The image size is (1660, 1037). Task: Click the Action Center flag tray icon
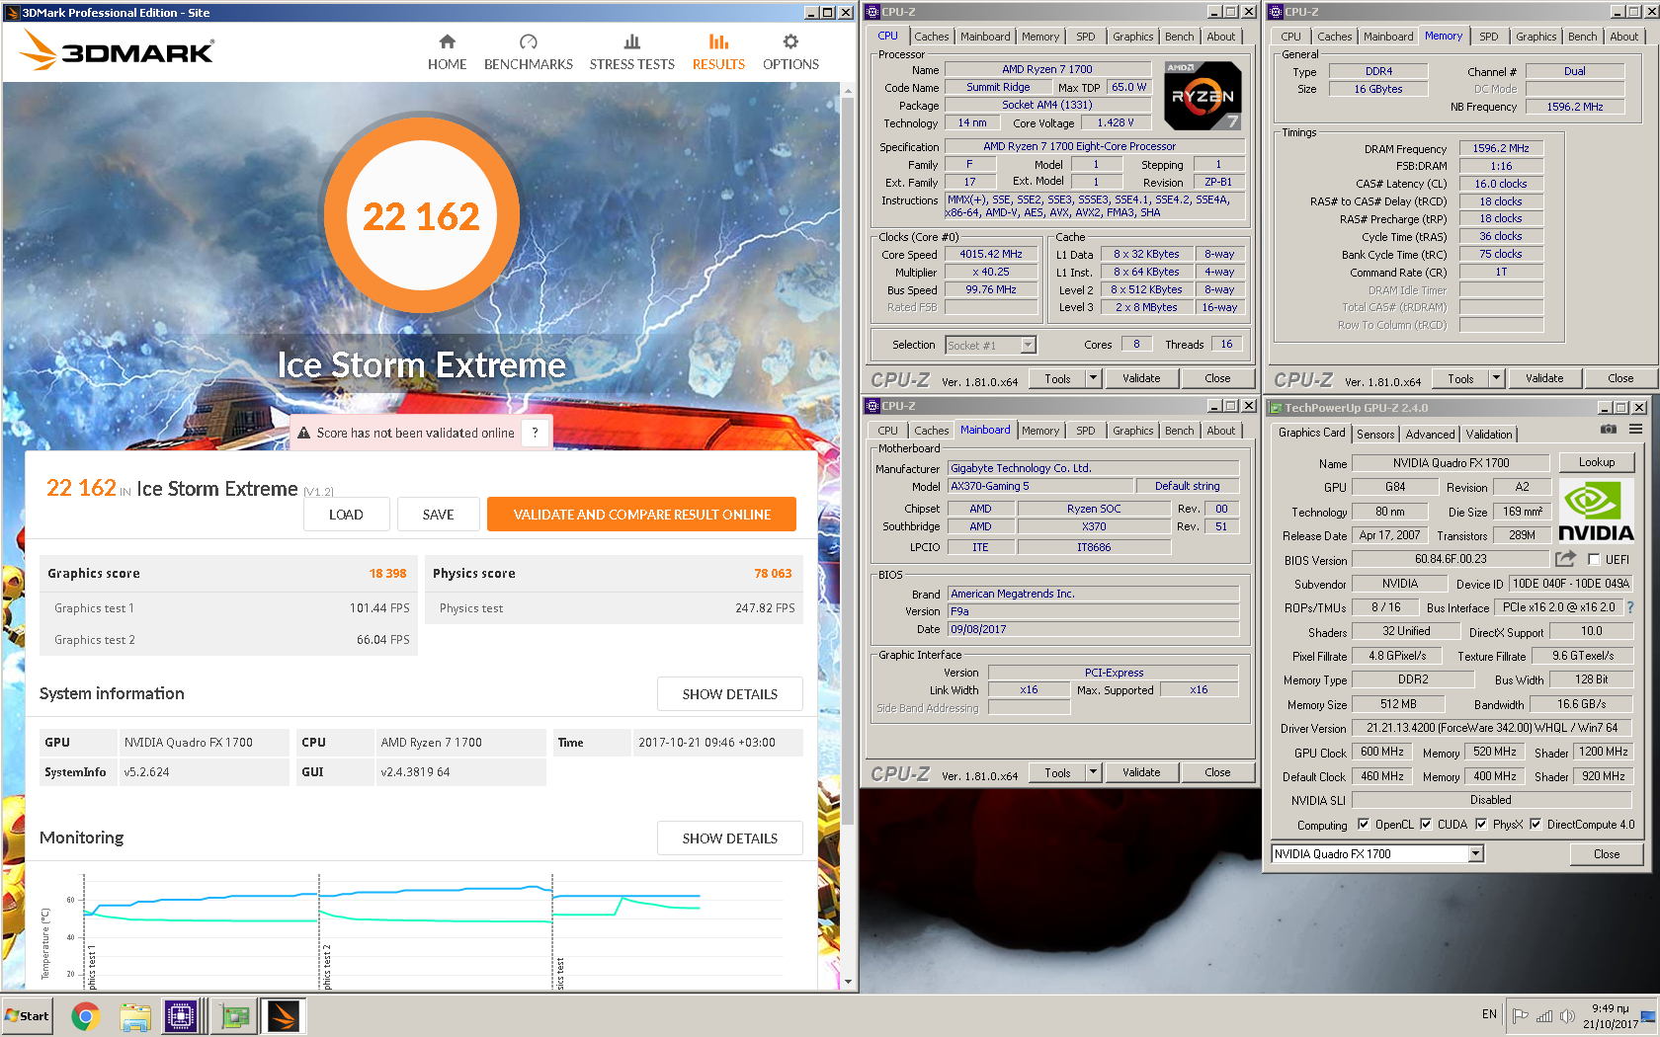tap(1521, 1015)
